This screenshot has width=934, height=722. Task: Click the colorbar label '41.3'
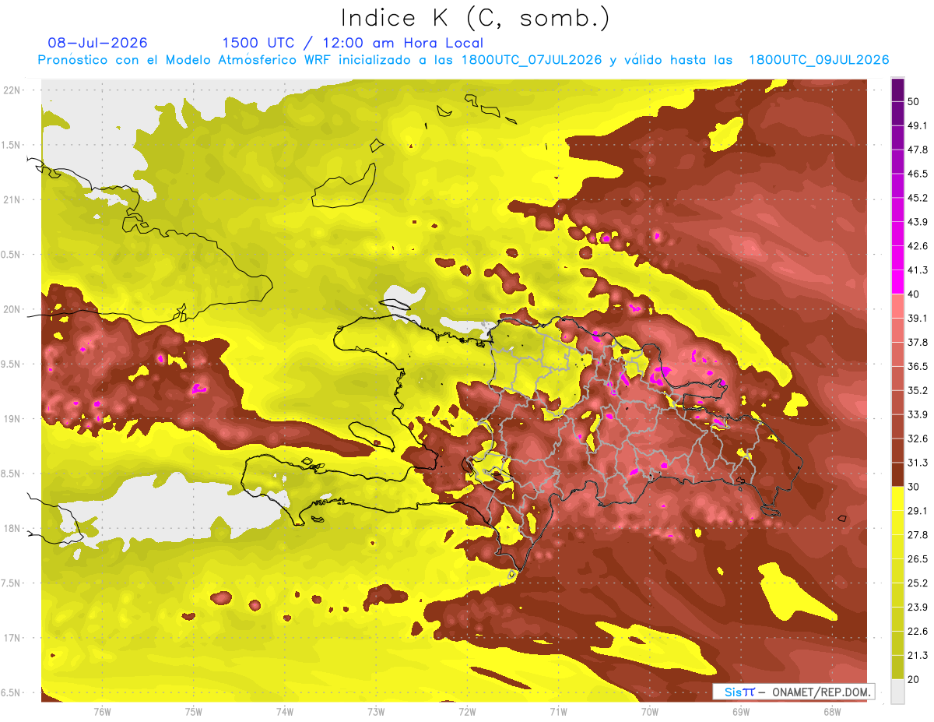tap(918, 270)
